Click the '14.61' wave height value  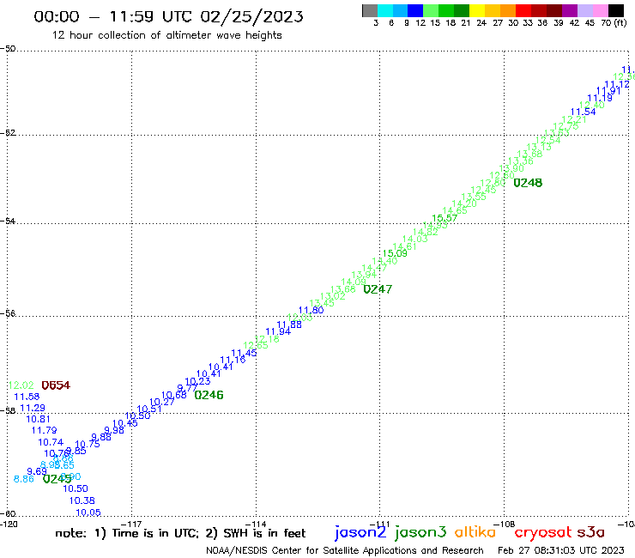point(404,246)
